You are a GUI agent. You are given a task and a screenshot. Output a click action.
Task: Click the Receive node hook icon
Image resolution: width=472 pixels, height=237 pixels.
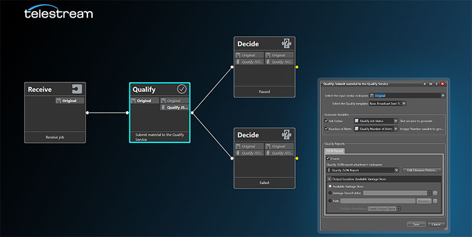77,89
